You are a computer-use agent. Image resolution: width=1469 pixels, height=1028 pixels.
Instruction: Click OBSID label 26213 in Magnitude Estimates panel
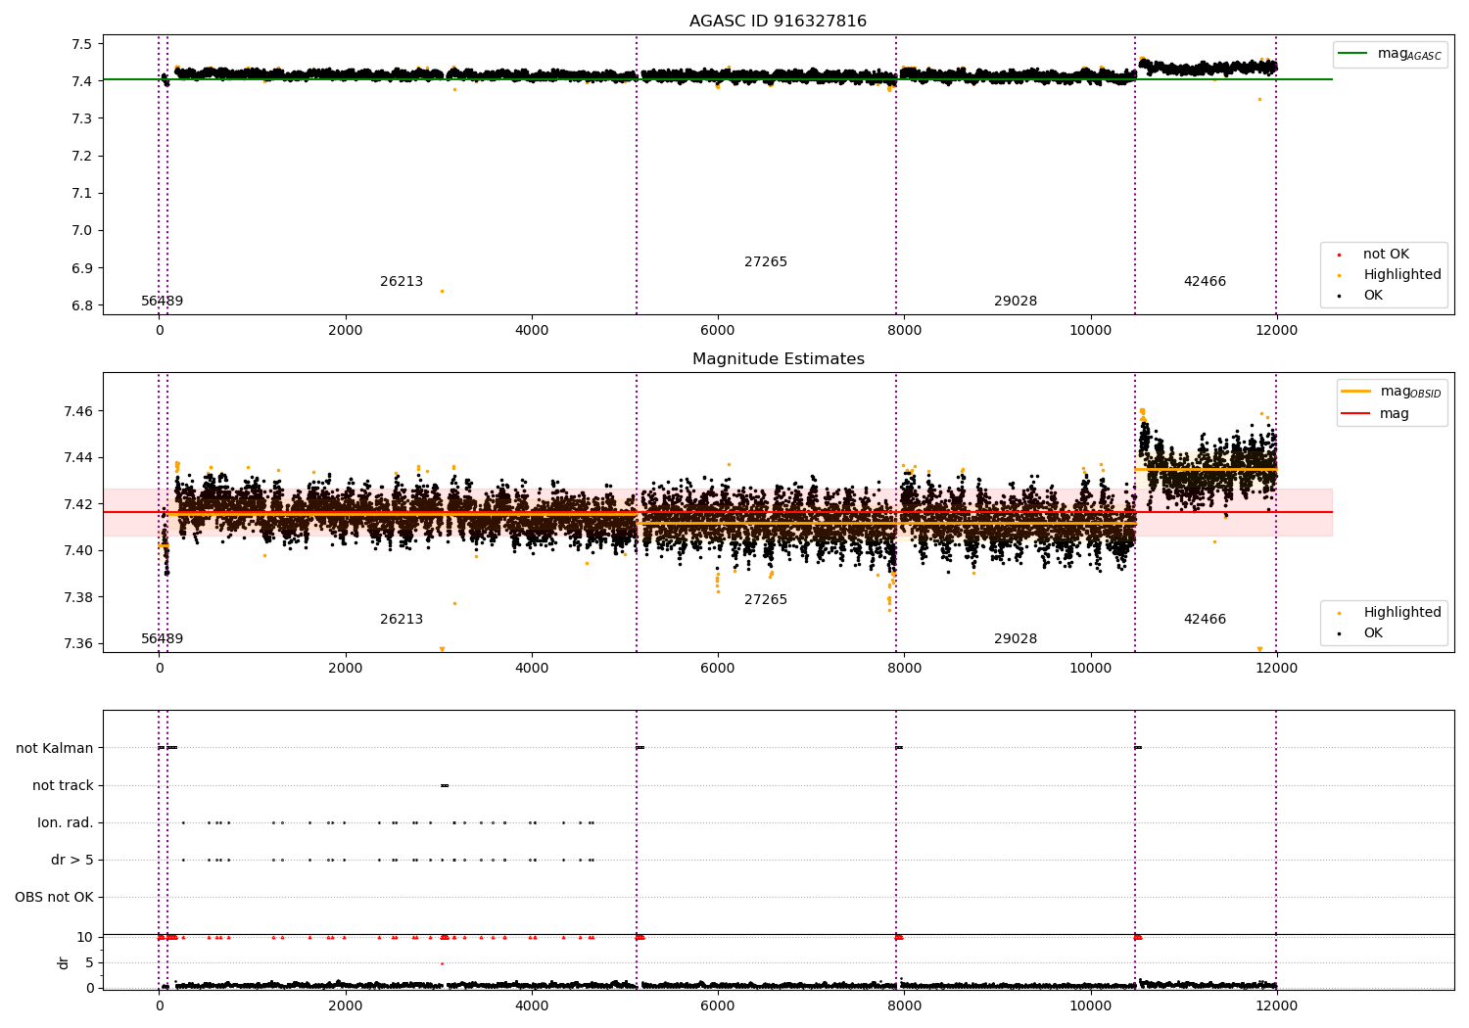(402, 620)
